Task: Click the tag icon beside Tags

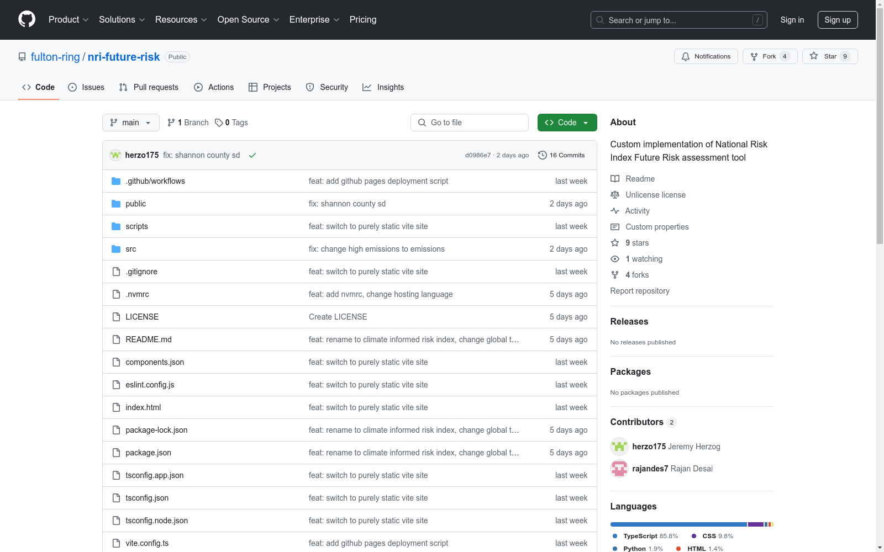Action: pos(219,123)
